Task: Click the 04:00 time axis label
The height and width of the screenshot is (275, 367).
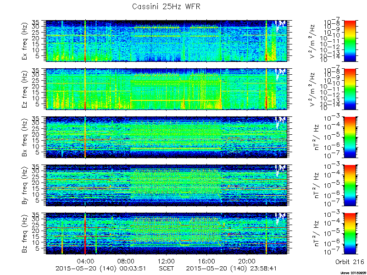Action: pos(86,261)
